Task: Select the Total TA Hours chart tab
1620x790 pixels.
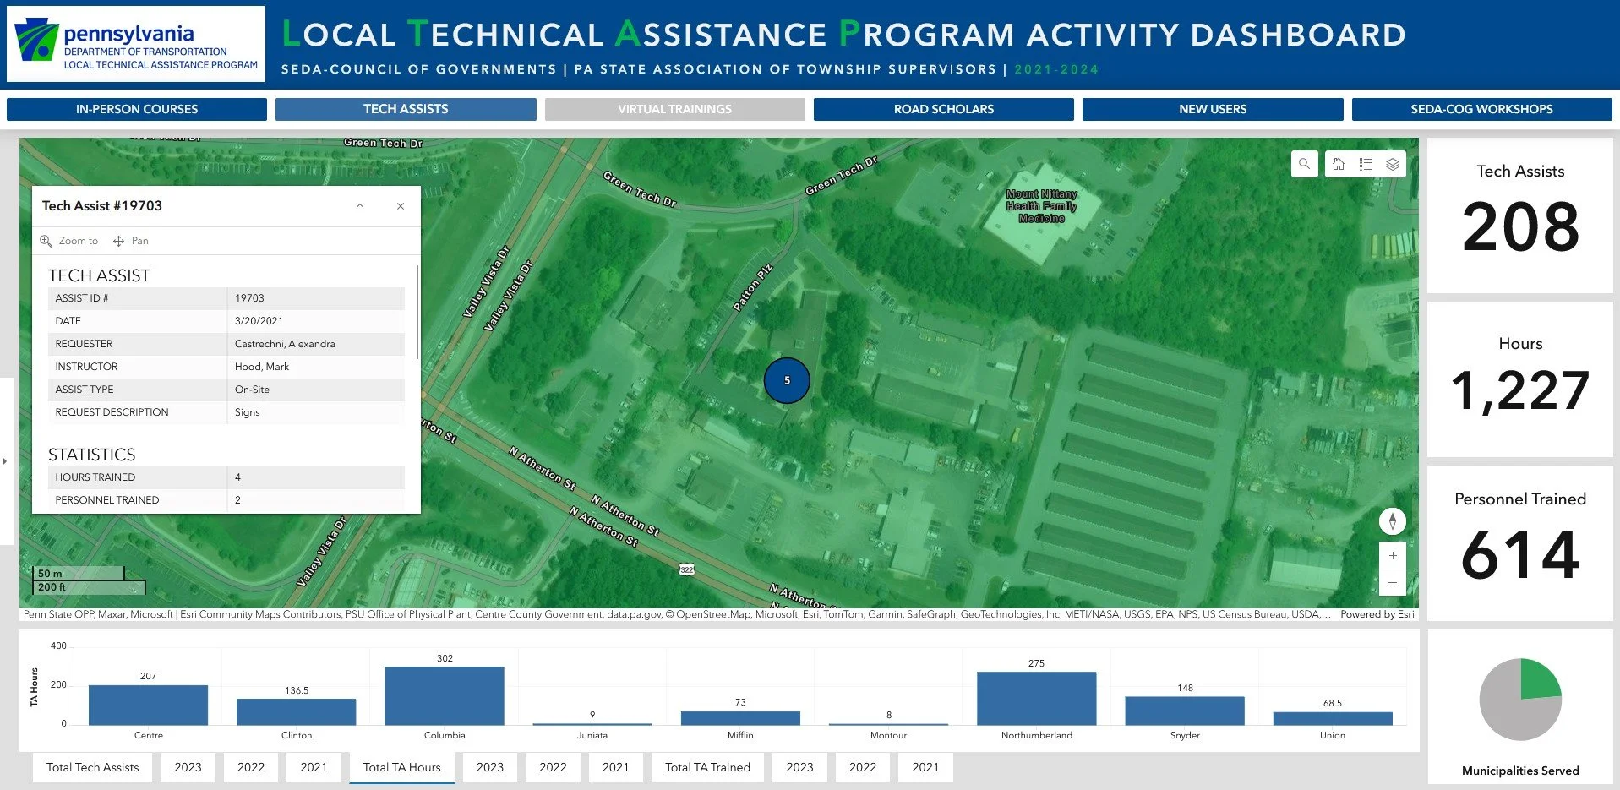Action: 402,767
